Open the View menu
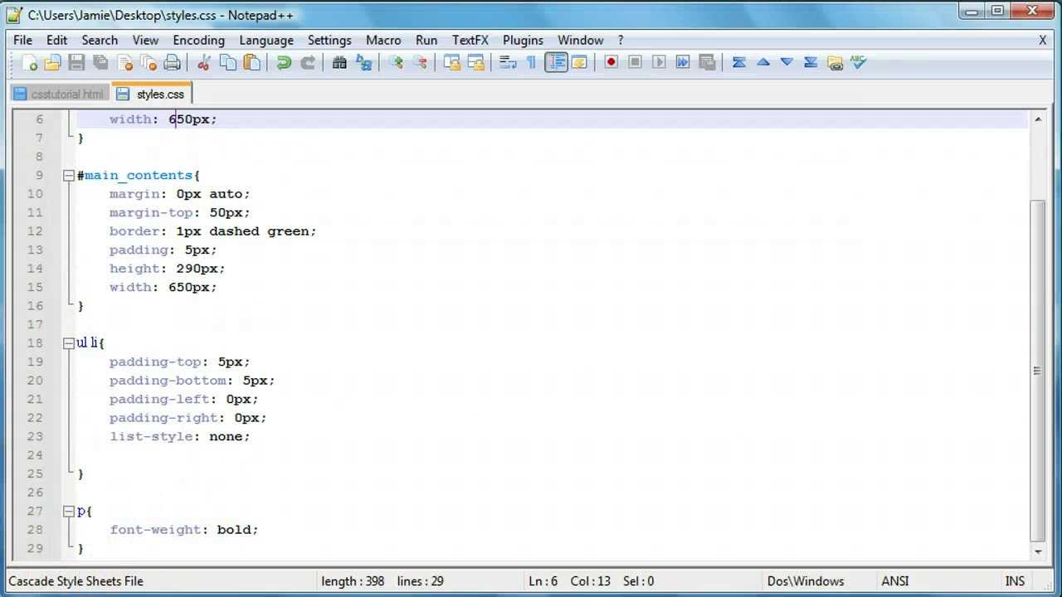Viewport: 1062px width, 597px height. (145, 40)
